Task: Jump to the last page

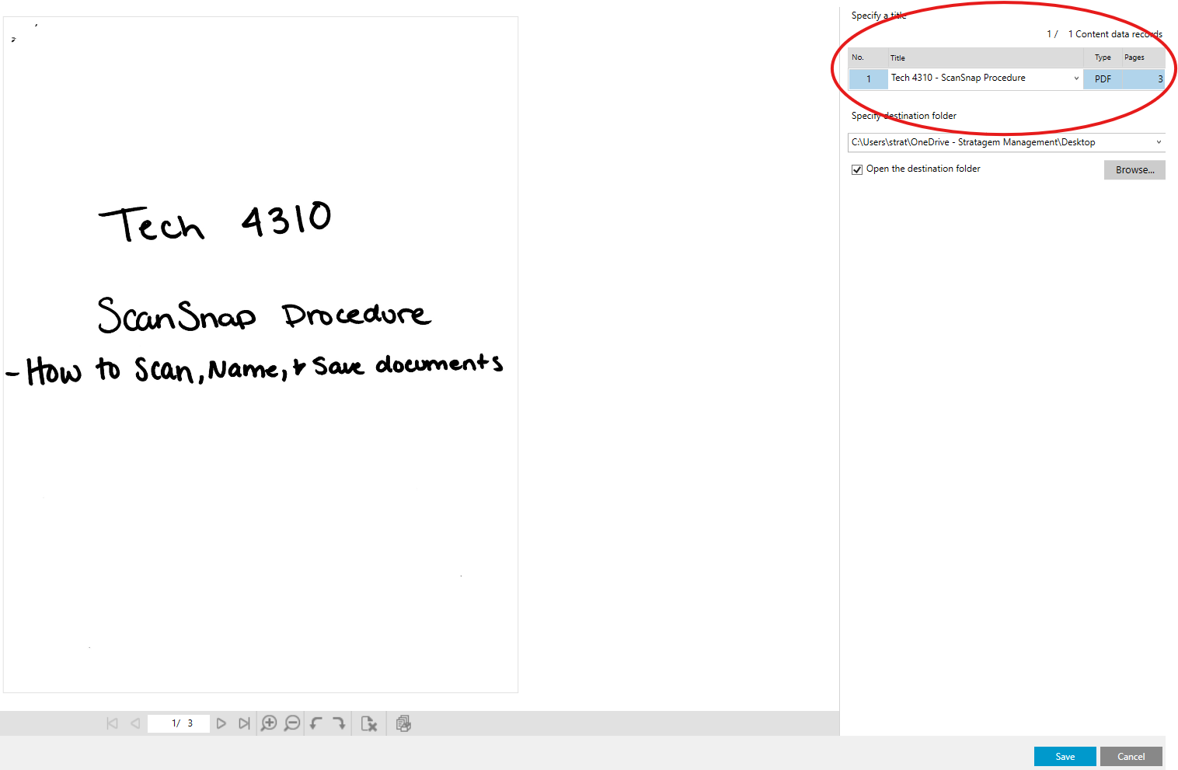Action: pos(244,723)
